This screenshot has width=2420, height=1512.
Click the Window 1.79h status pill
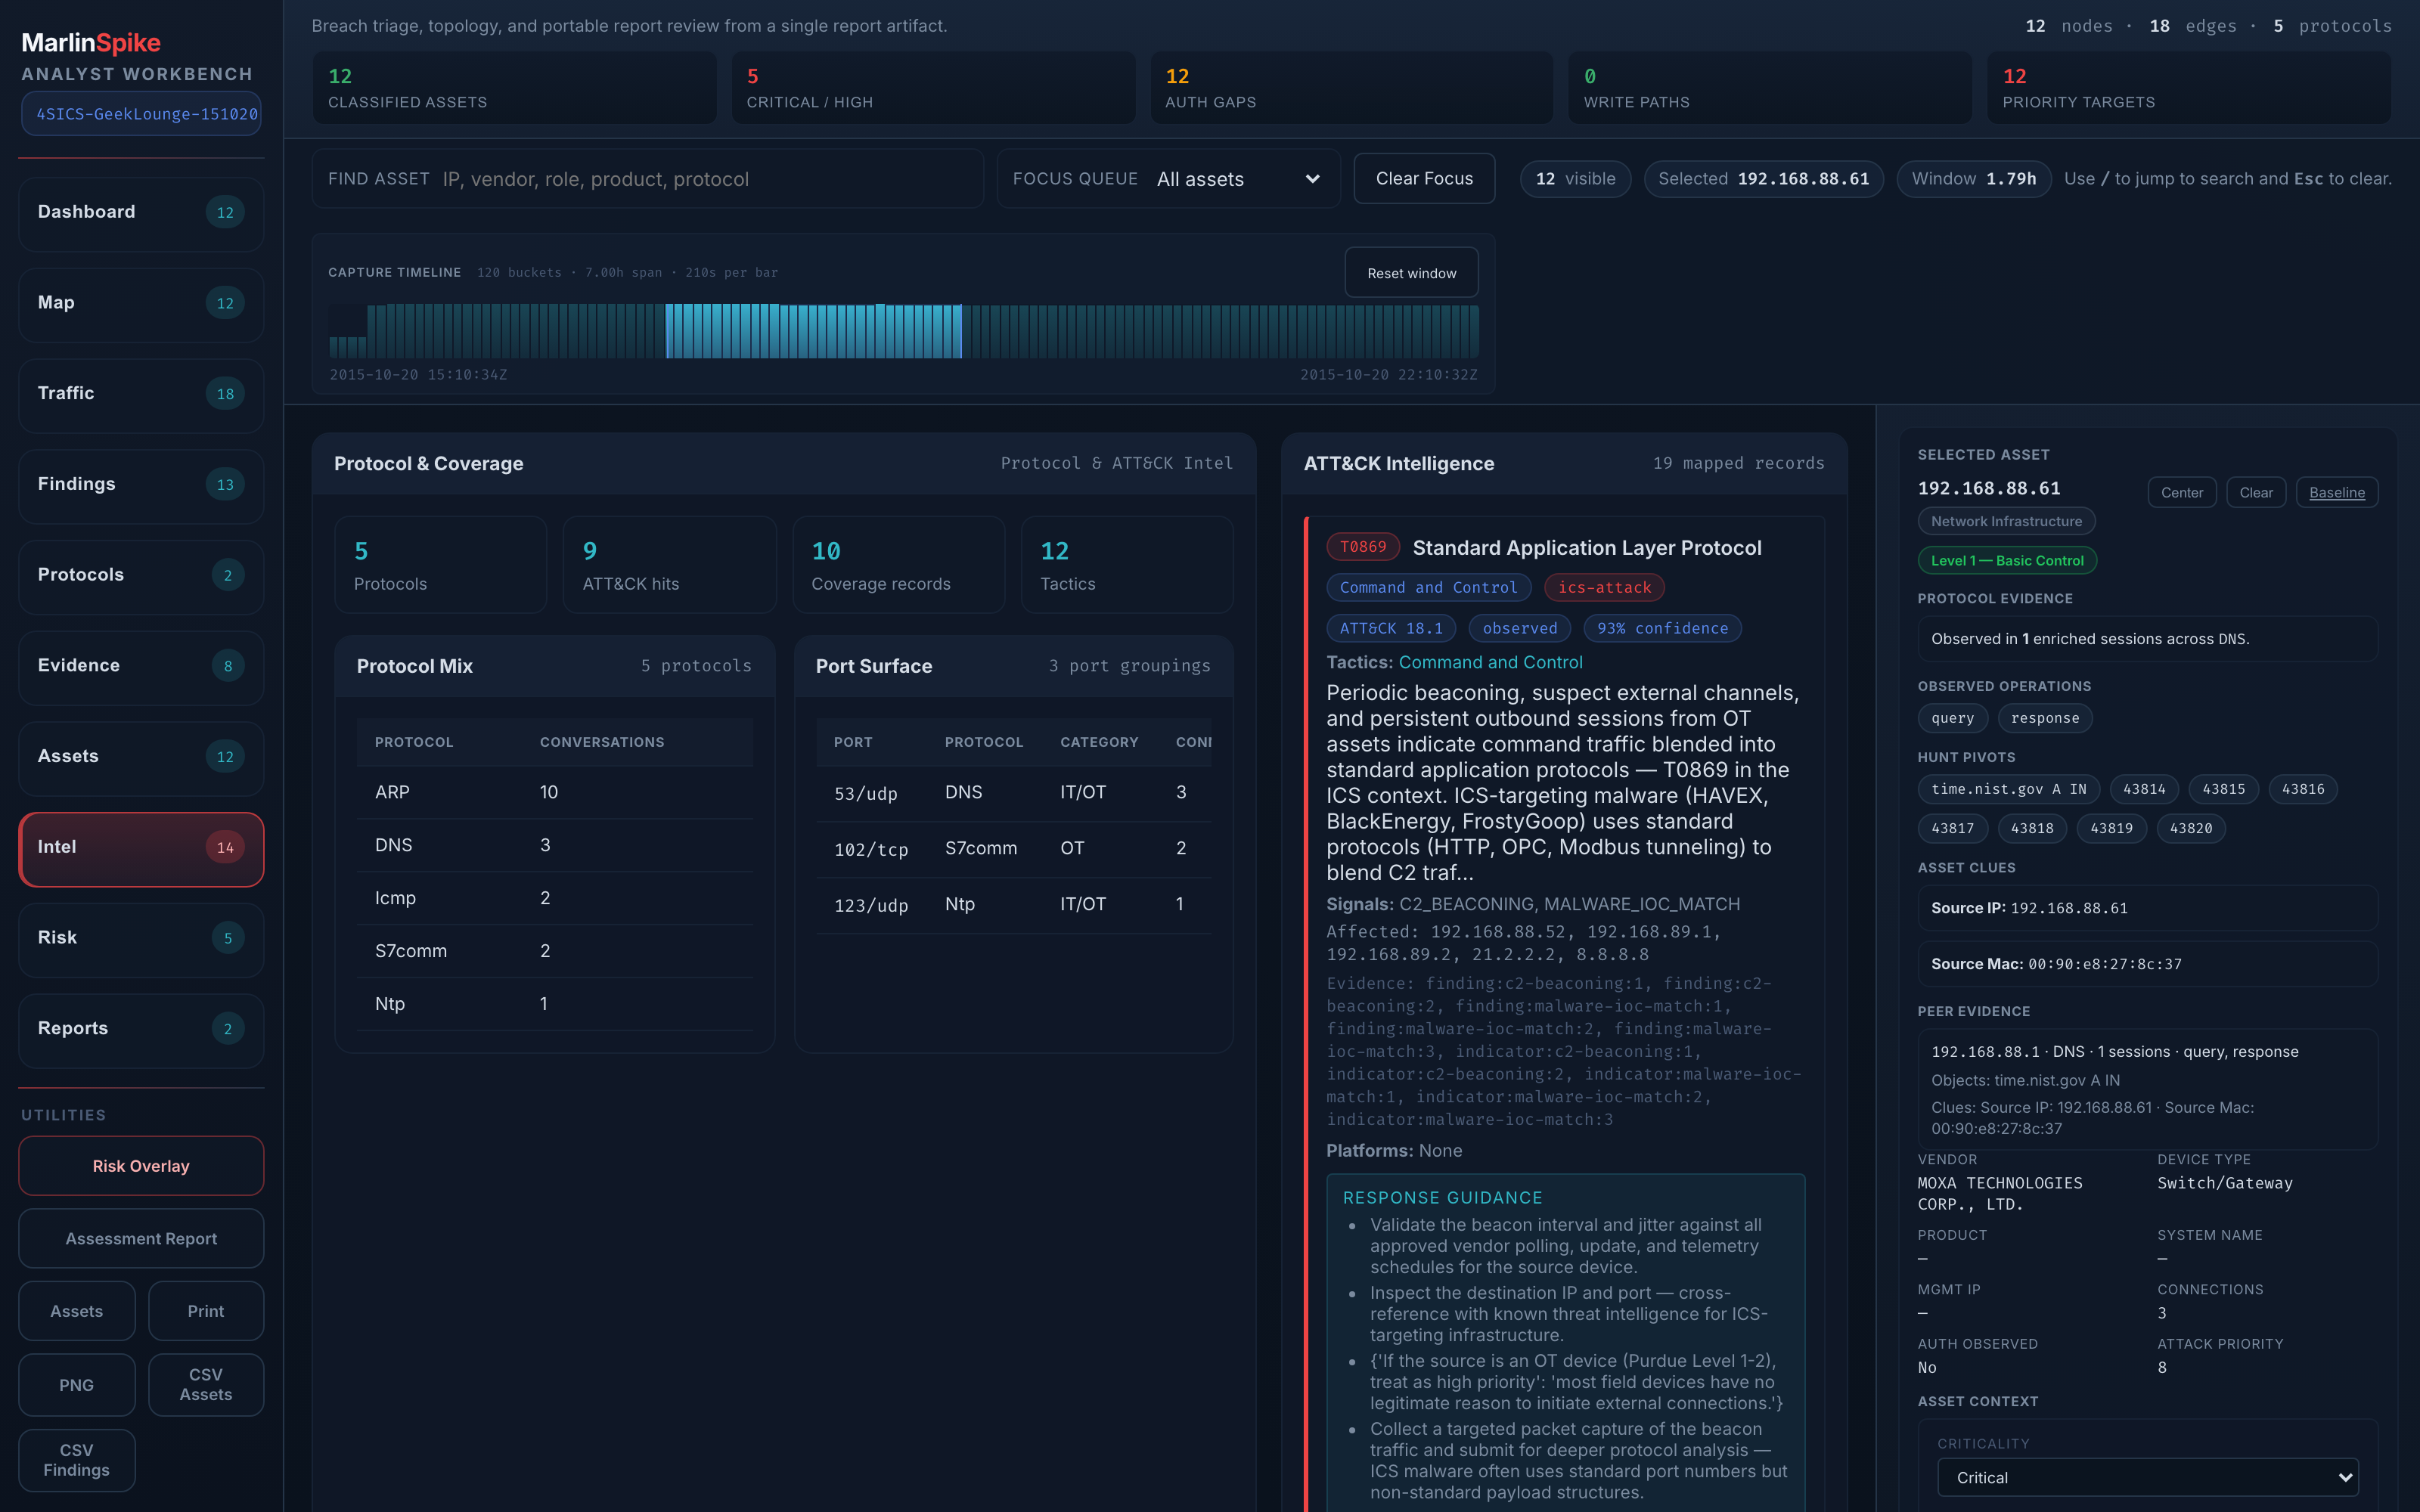click(1973, 179)
